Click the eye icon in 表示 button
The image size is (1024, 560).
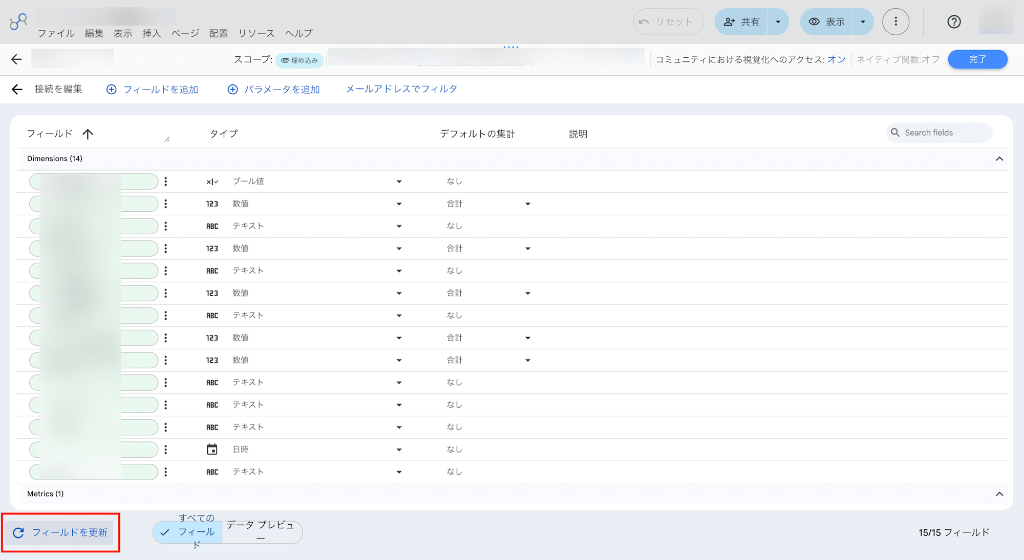(814, 21)
